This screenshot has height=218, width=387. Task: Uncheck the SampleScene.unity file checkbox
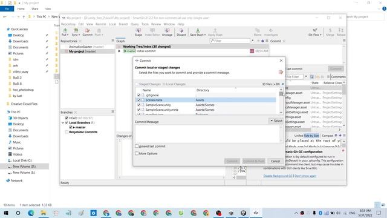(138, 105)
